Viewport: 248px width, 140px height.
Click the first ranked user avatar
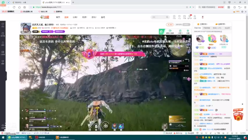pyautogui.click(x=200, y=39)
